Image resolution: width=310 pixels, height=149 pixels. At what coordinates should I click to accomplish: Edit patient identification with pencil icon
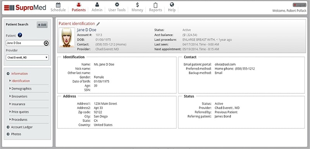tap(98, 24)
